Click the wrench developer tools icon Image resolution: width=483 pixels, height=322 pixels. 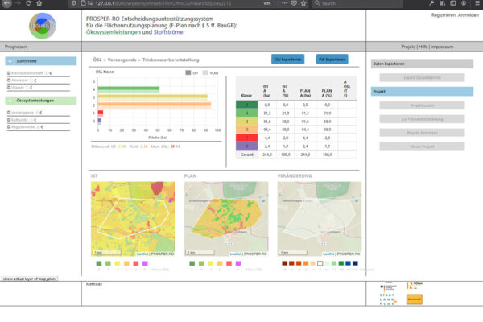pyautogui.click(x=431, y=3)
